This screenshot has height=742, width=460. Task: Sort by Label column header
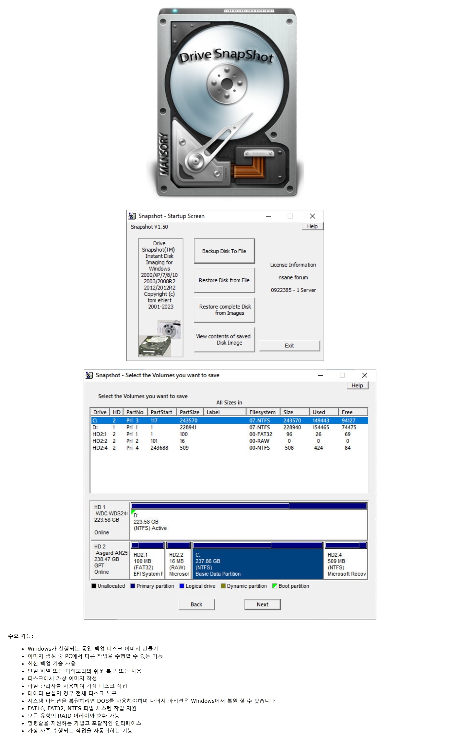[225, 412]
